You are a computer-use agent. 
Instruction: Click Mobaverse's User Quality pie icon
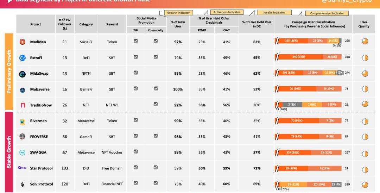coord(365,89)
